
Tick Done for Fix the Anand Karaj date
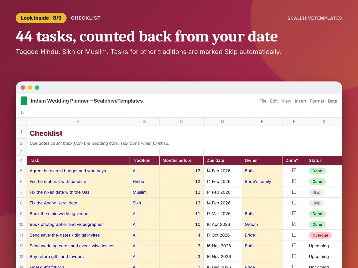click(294, 203)
